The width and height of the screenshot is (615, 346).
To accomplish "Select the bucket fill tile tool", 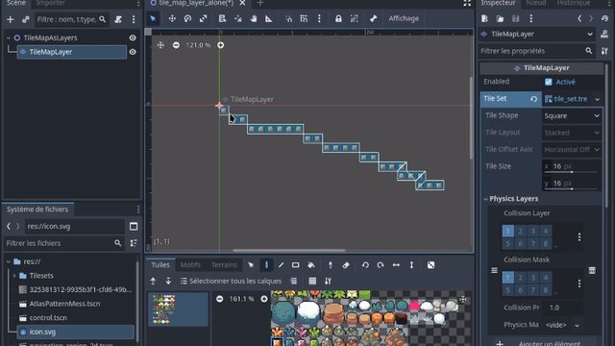I will [x=311, y=265].
